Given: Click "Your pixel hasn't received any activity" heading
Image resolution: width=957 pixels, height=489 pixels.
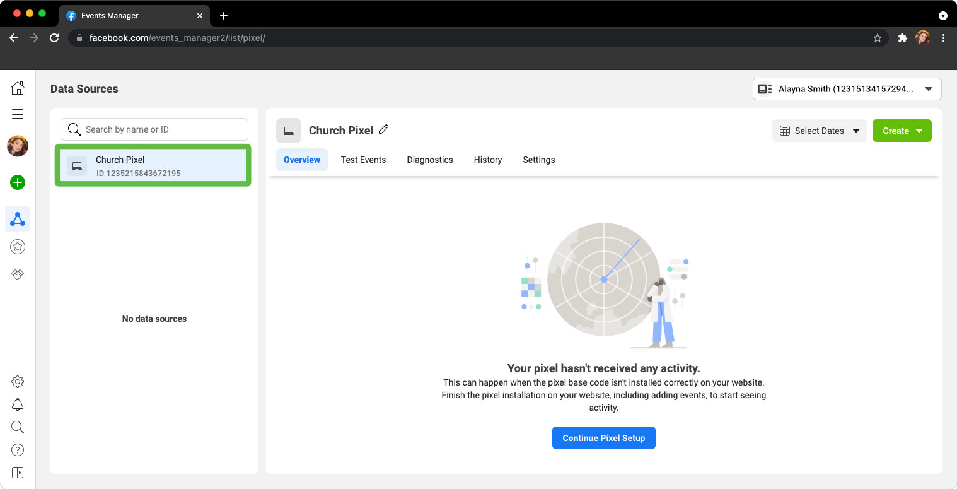Looking at the screenshot, I should pos(604,368).
